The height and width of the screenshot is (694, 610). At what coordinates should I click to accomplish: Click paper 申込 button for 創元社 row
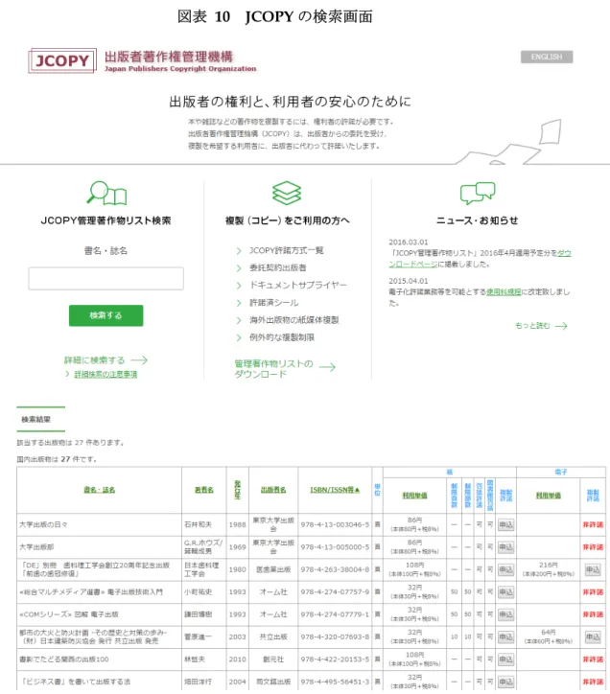pos(505,659)
